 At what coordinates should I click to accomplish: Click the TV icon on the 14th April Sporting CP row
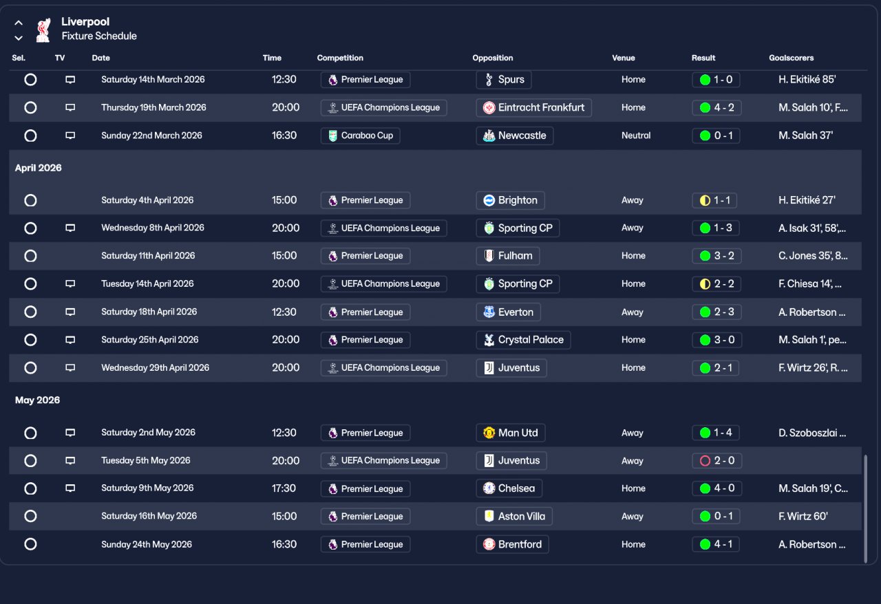click(x=70, y=283)
